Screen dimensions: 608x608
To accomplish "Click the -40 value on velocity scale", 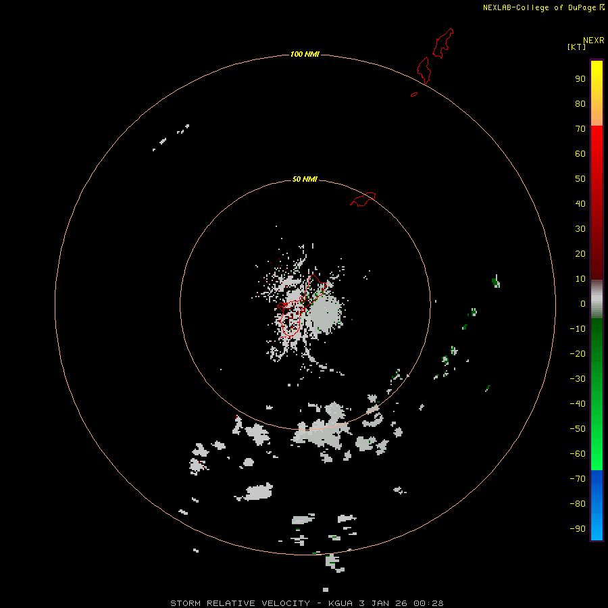I will (x=578, y=404).
